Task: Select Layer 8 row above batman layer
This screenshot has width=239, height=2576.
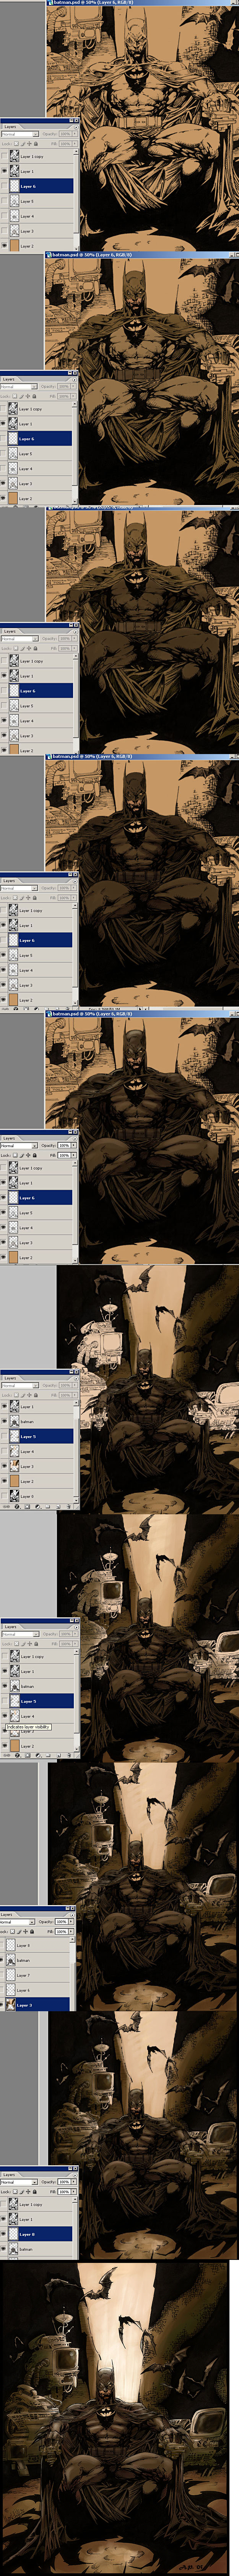Action: [x=38, y=1946]
